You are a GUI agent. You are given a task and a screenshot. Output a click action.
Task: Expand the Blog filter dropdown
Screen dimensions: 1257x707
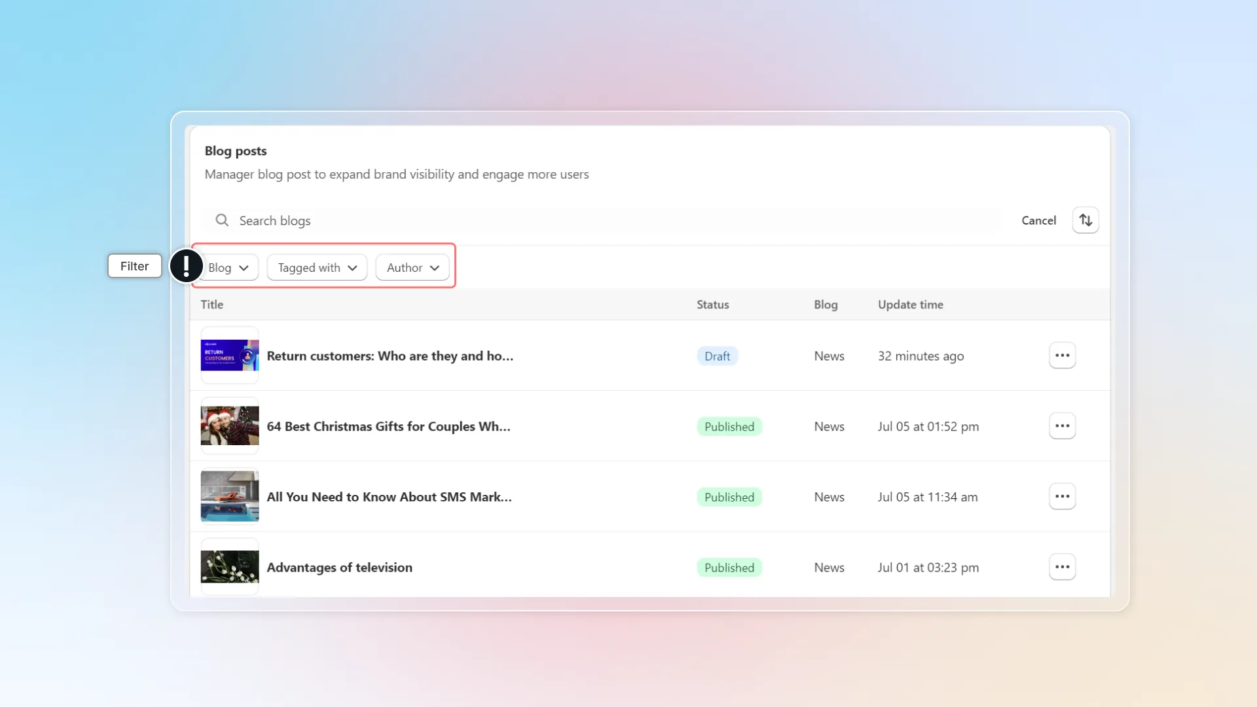click(228, 268)
